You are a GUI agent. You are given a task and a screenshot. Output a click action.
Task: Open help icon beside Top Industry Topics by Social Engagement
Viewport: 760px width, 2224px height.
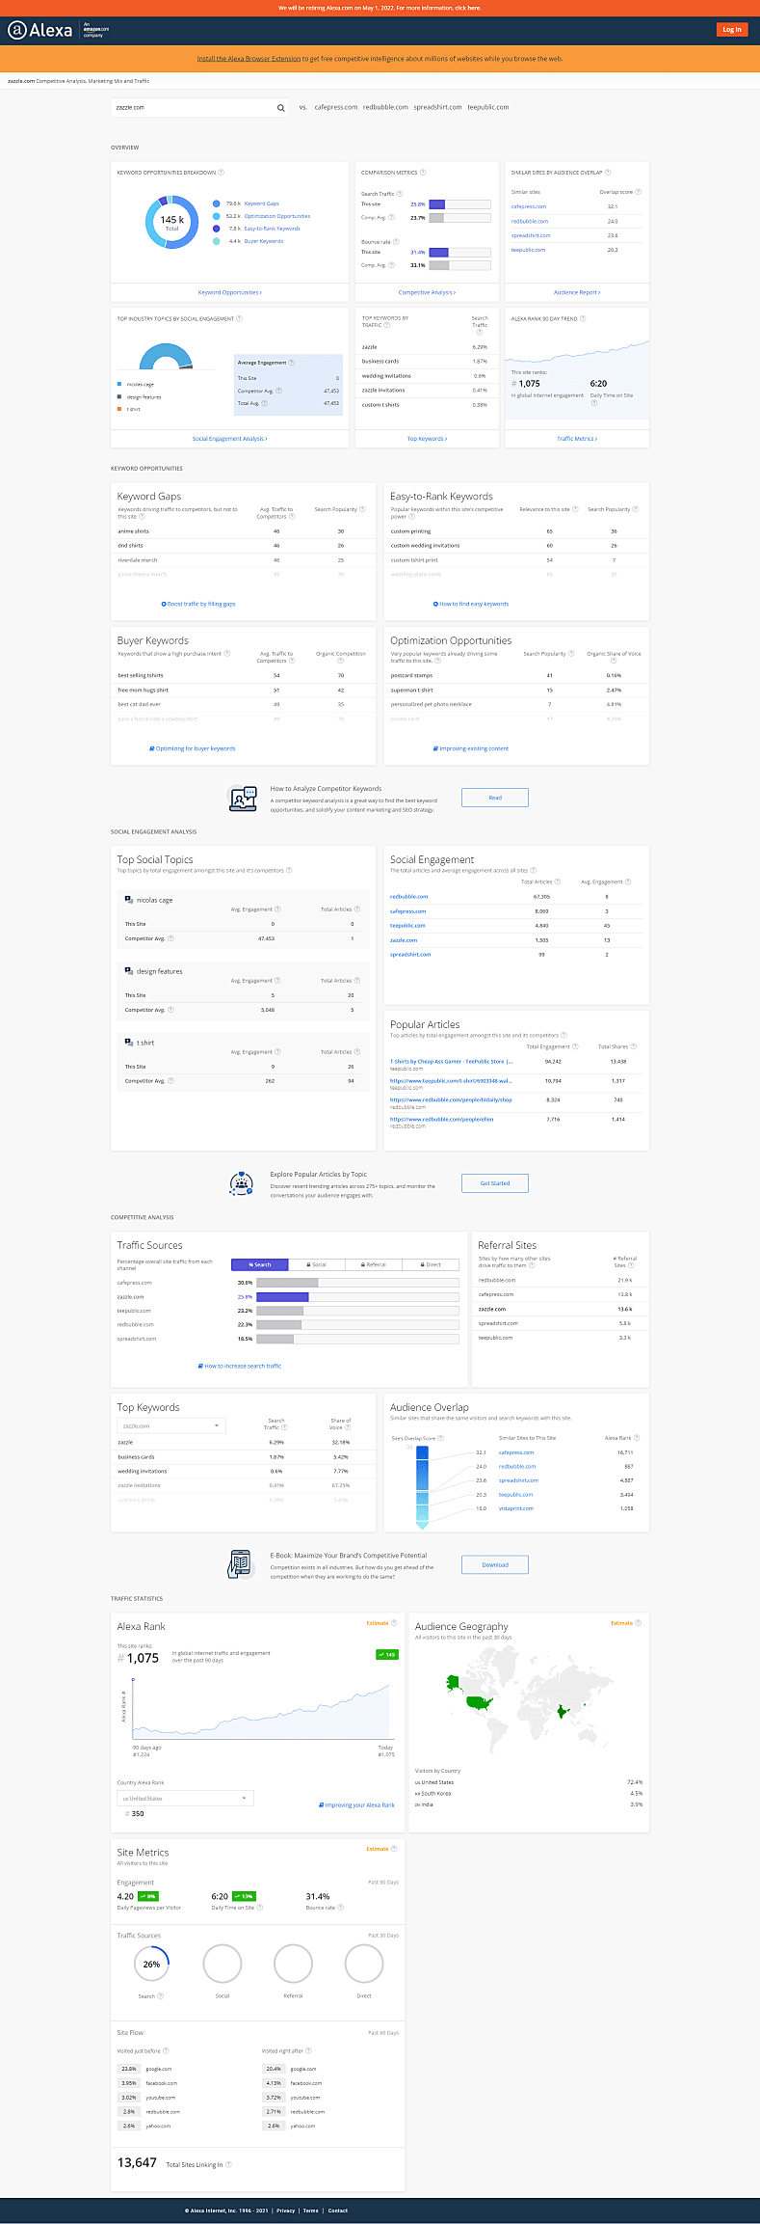click(239, 318)
